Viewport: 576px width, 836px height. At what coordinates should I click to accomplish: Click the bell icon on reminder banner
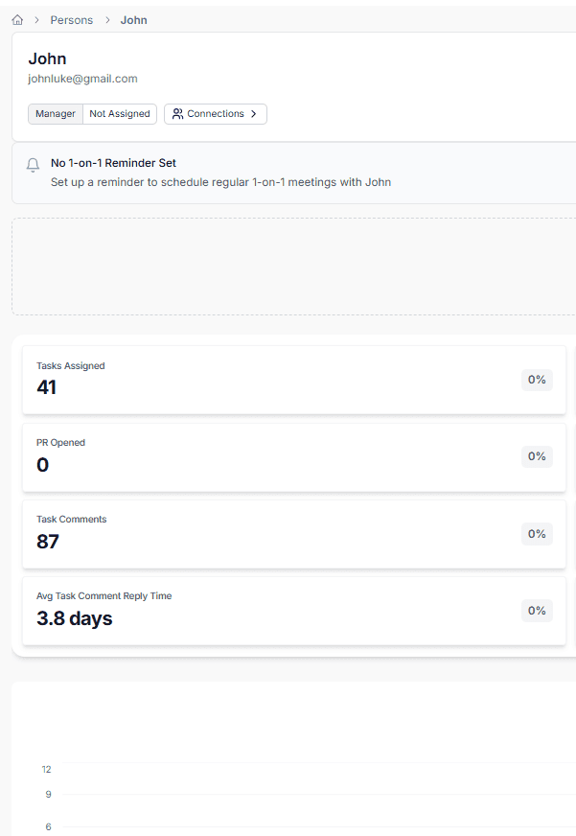pos(32,166)
